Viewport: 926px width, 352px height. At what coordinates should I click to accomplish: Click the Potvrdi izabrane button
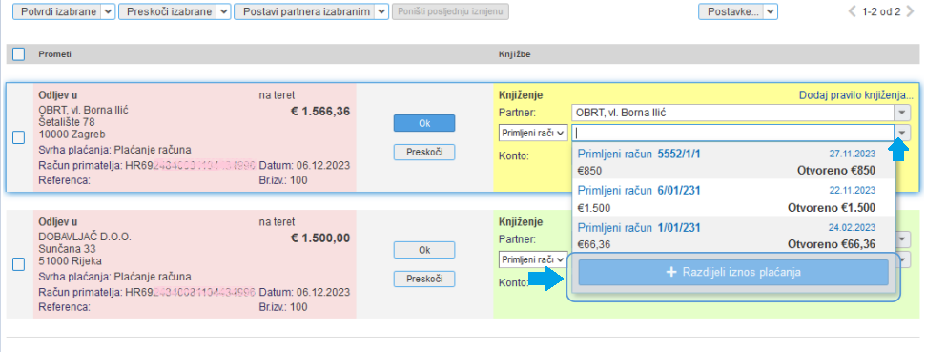56,11
